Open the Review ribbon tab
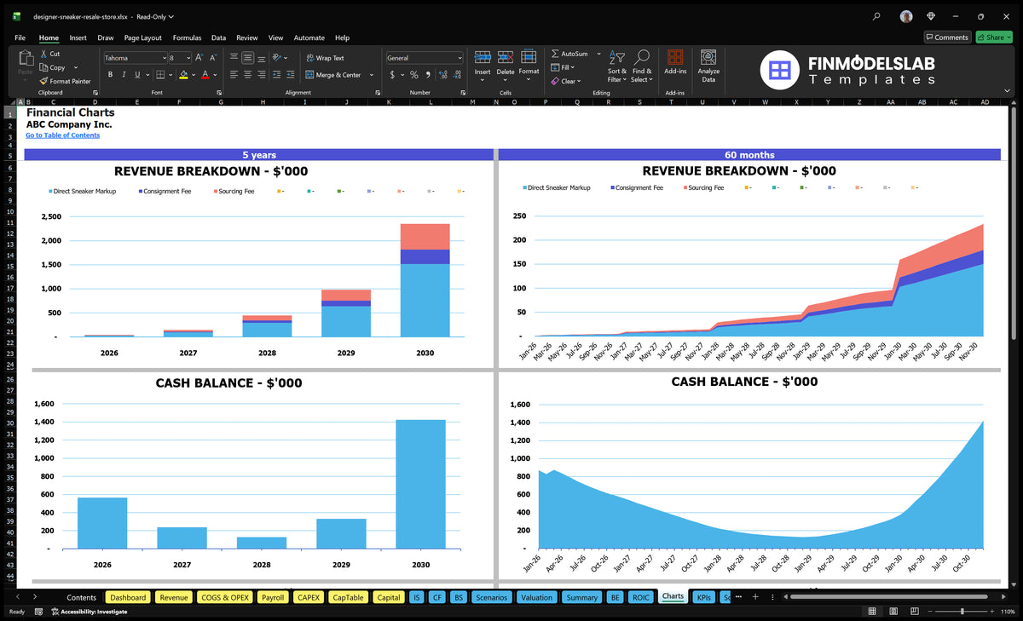Screen dimensions: 1023x621 247,37
